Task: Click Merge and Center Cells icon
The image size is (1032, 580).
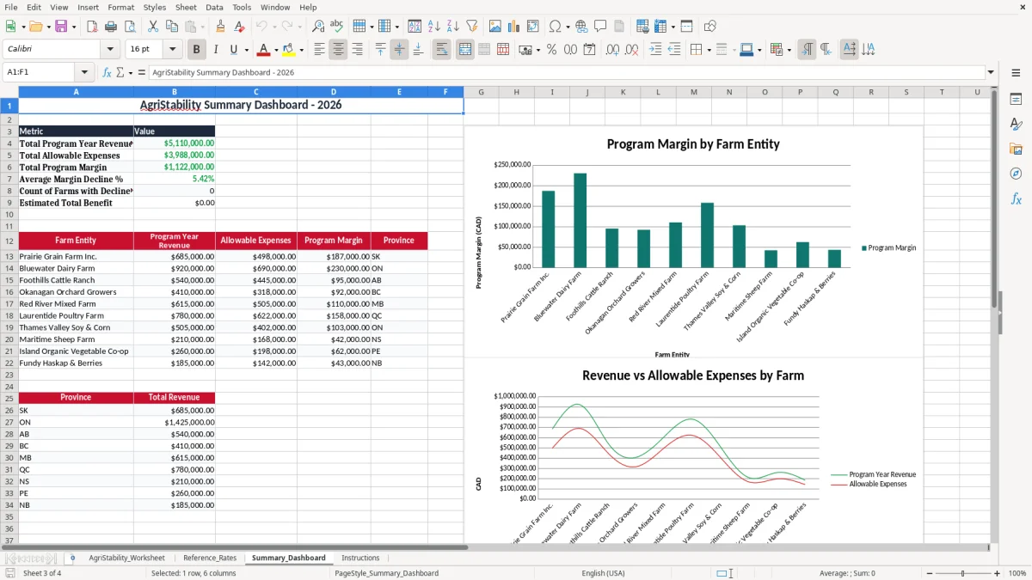Action: point(465,50)
